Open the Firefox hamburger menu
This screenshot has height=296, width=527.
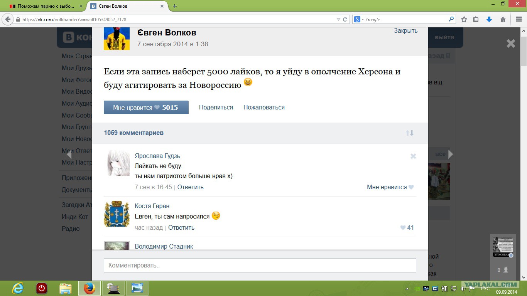click(519, 19)
